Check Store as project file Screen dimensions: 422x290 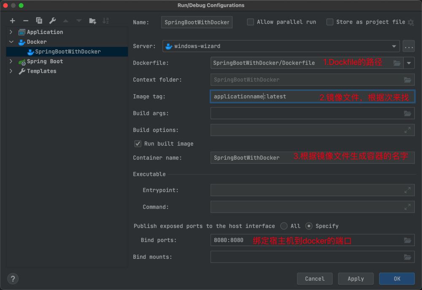(x=330, y=22)
